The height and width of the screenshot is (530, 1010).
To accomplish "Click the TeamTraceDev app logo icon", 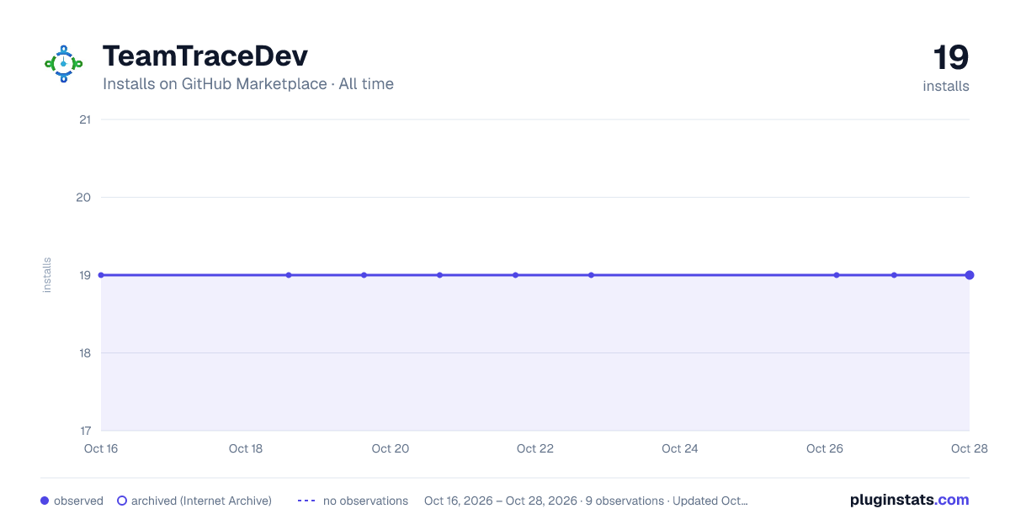I will pyautogui.click(x=63, y=64).
